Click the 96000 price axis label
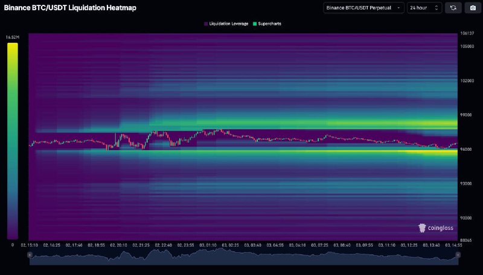 465,149
